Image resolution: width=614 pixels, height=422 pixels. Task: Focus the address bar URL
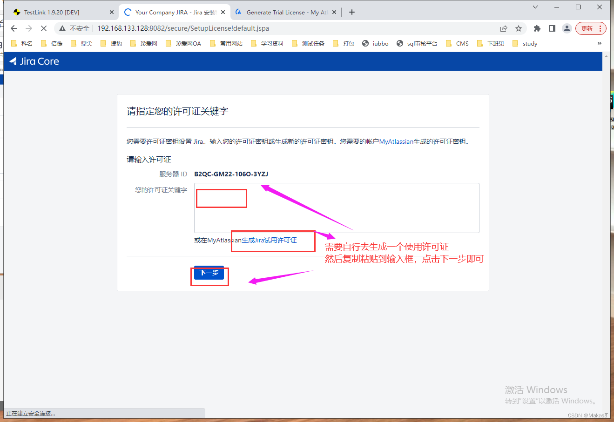[183, 28]
